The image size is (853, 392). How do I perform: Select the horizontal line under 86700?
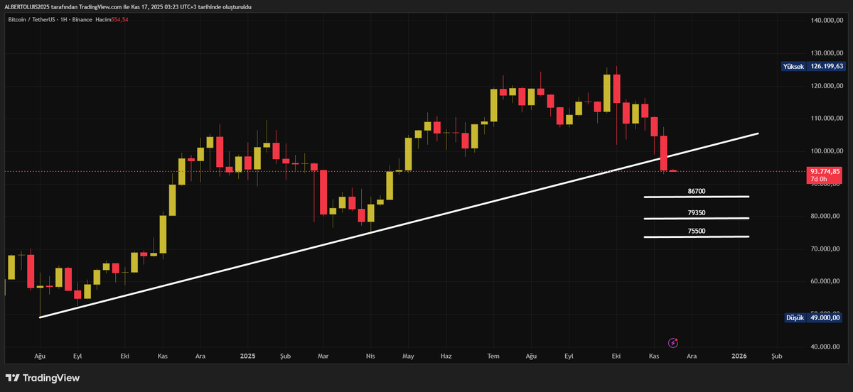(x=697, y=197)
